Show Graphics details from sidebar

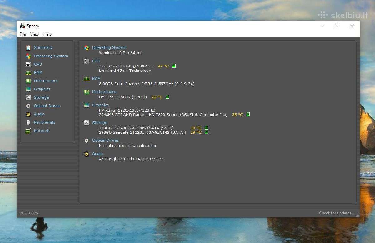[42, 89]
